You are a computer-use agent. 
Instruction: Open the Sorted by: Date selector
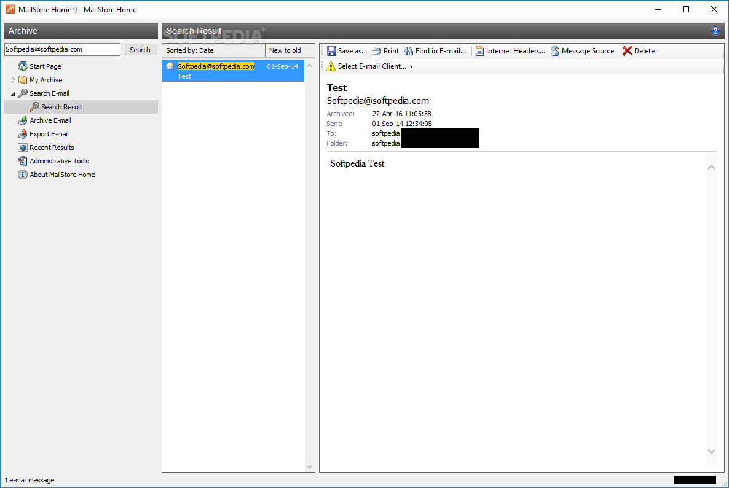click(213, 50)
